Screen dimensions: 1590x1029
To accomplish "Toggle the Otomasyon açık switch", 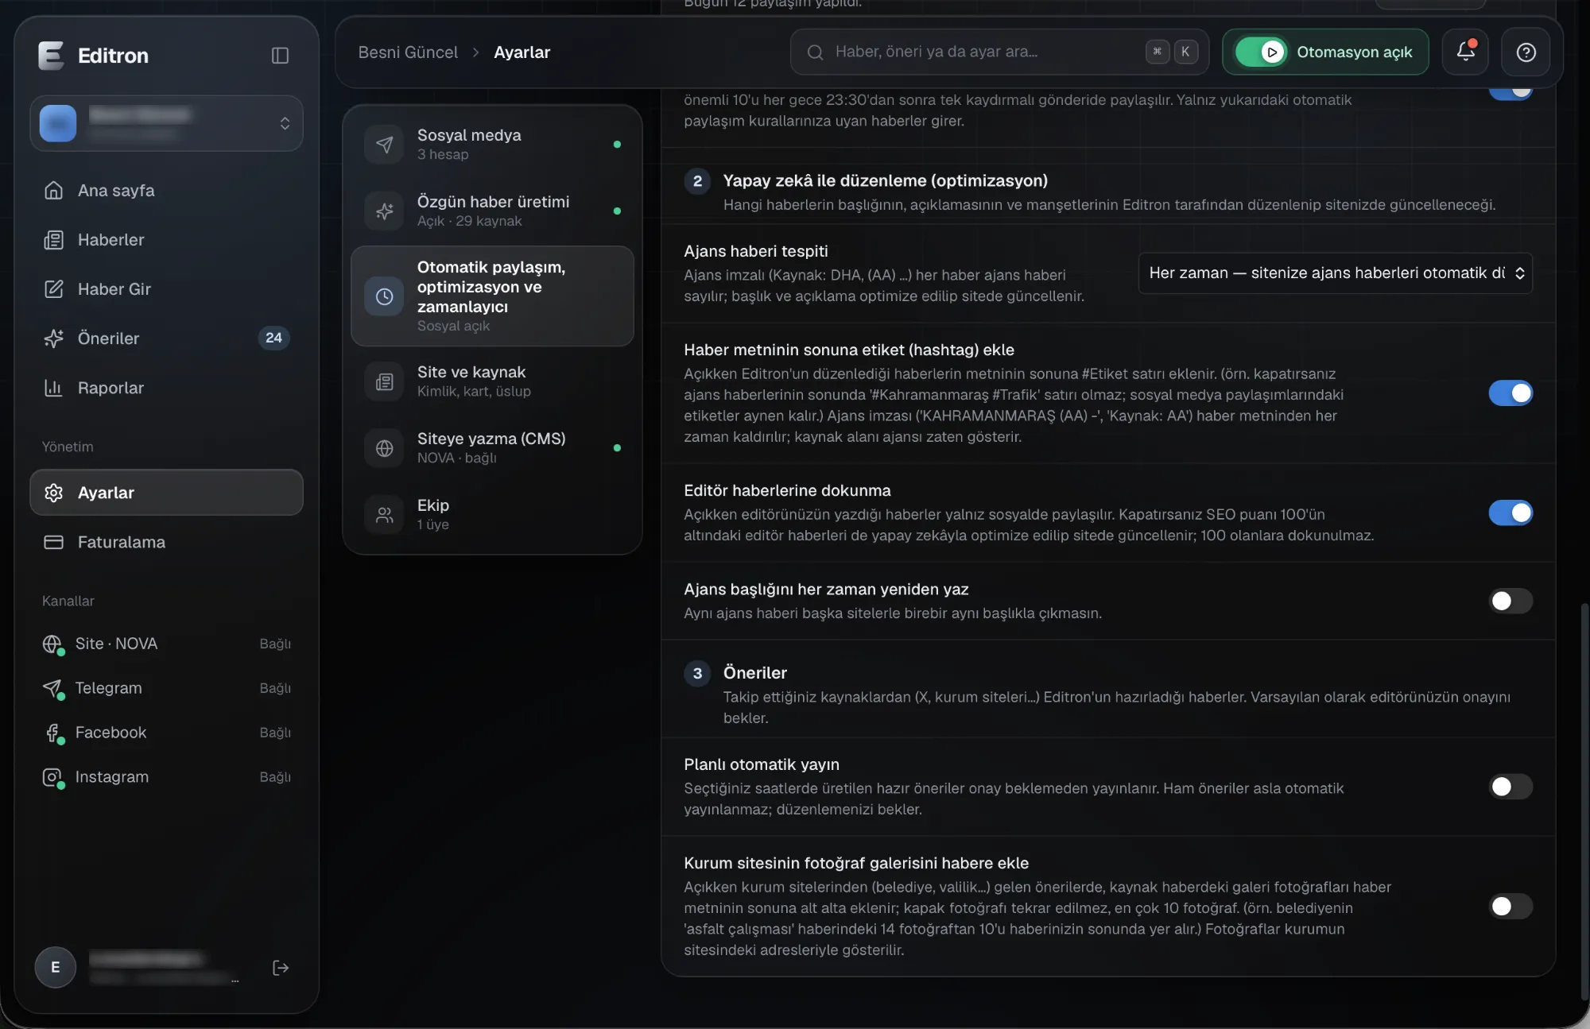I will click(1261, 52).
